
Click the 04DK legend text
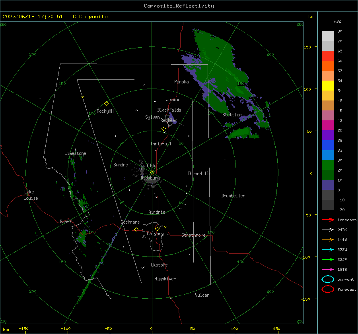point(342,230)
